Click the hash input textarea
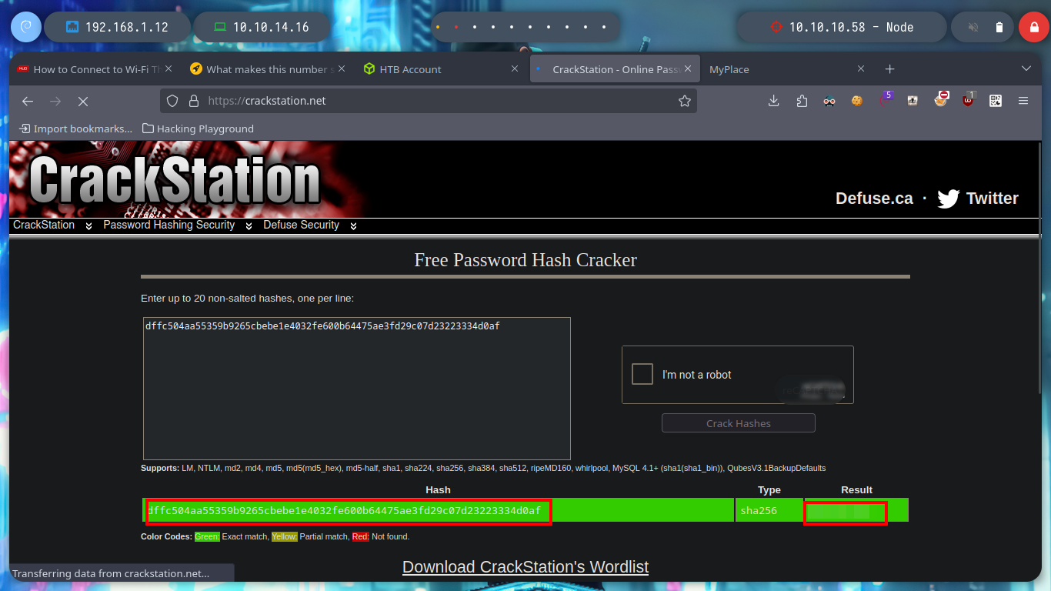This screenshot has width=1051, height=591. coord(357,389)
